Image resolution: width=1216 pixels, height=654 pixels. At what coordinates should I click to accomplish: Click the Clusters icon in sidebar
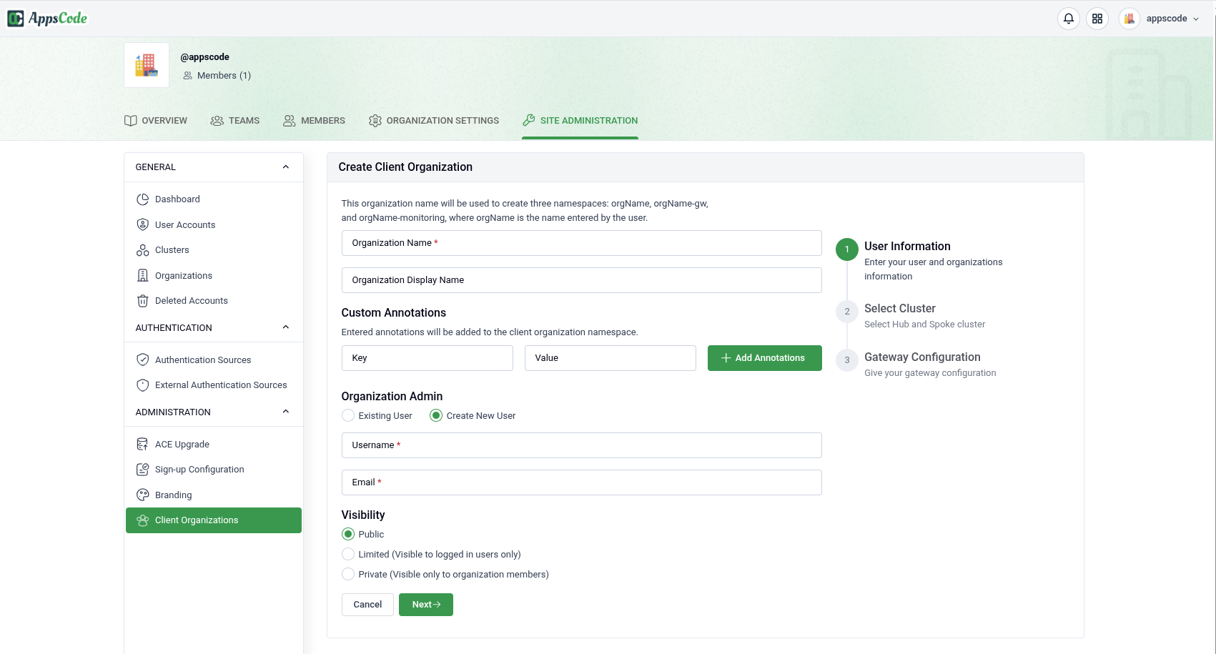(143, 250)
